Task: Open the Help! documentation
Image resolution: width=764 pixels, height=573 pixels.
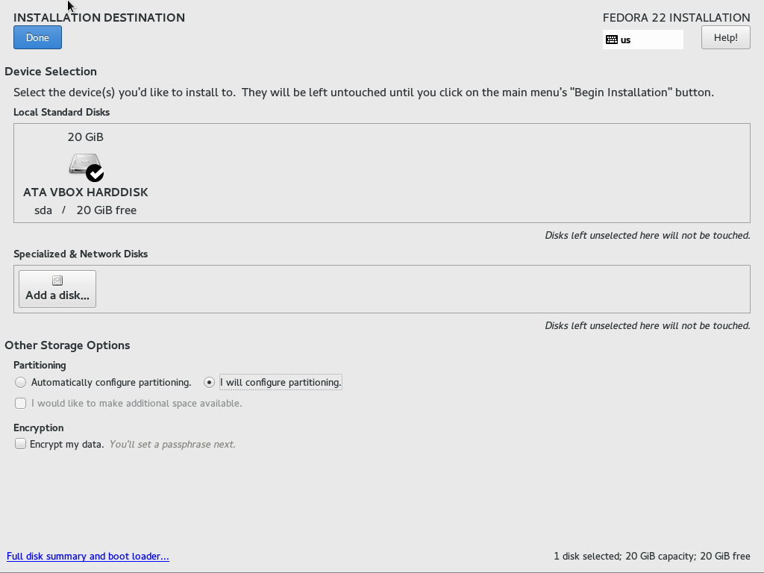Action: [x=725, y=37]
